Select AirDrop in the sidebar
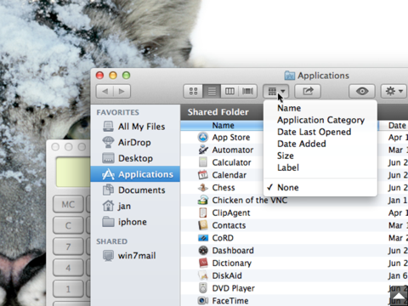This screenshot has height=306, width=408. [135, 142]
